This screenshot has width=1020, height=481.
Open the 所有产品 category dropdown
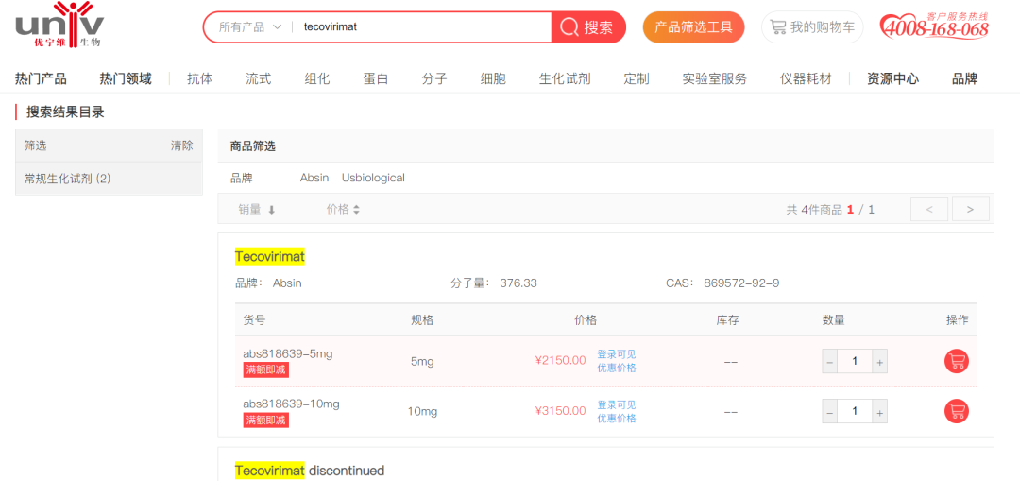pyautogui.click(x=250, y=27)
